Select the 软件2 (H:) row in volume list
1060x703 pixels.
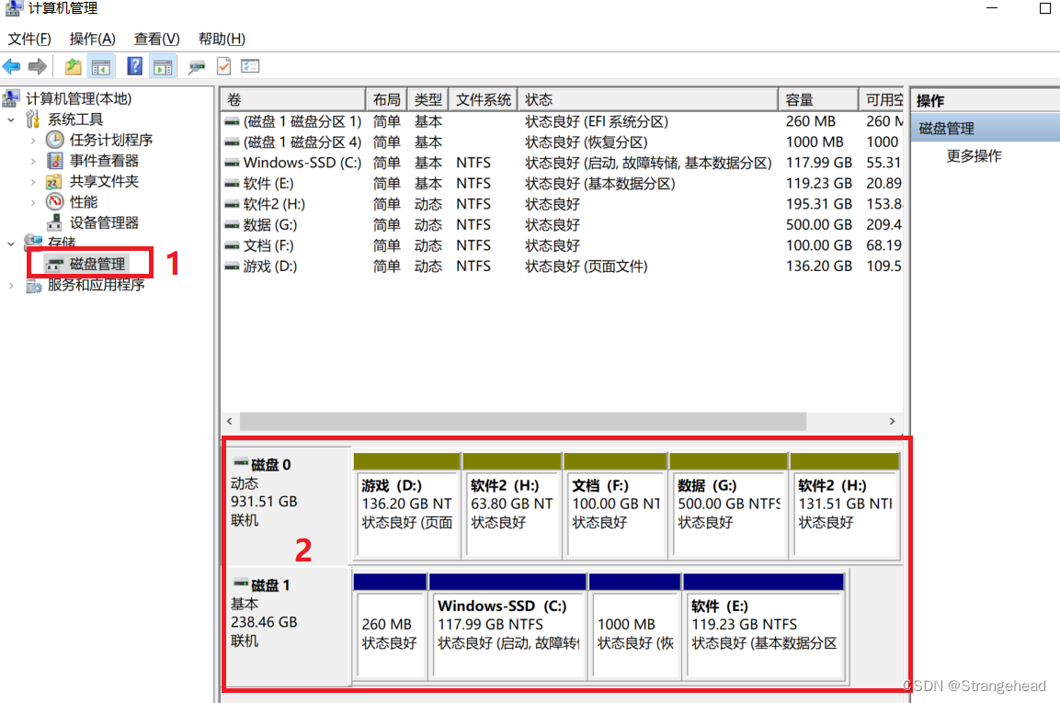[x=563, y=204]
